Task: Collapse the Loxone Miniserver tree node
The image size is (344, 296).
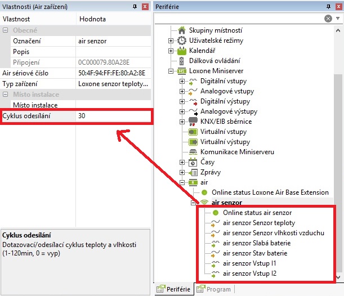Action: tap(171, 71)
